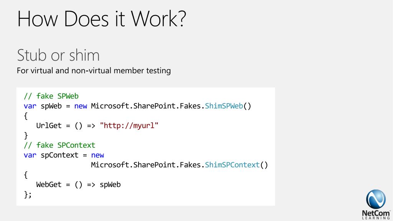Click the 'var' keyword before spContext
The height and width of the screenshot is (221, 393).
tap(30, 155)
